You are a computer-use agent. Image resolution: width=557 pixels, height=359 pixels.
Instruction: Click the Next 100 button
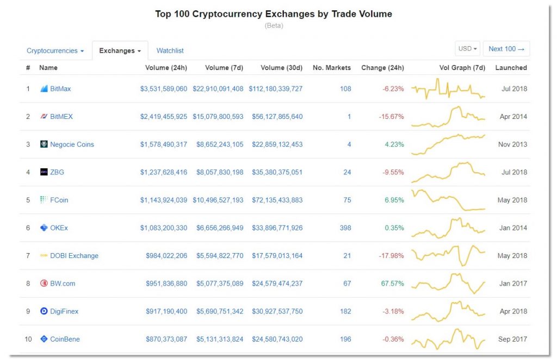506,48
